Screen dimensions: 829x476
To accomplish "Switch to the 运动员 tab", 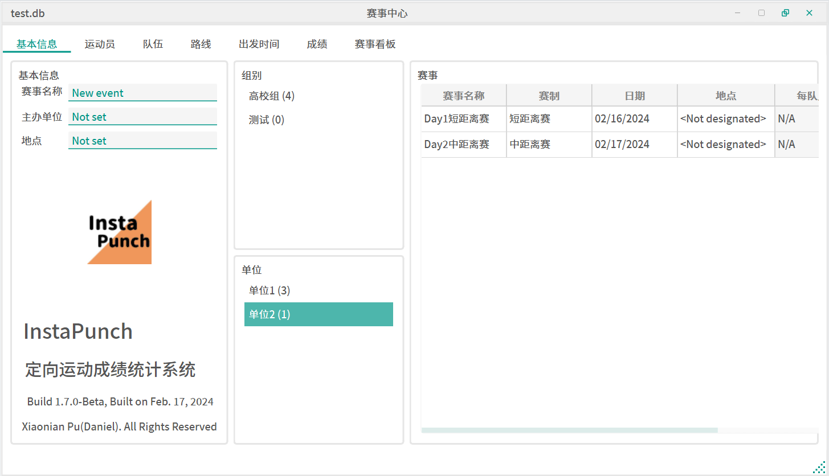I will point(100,44).
